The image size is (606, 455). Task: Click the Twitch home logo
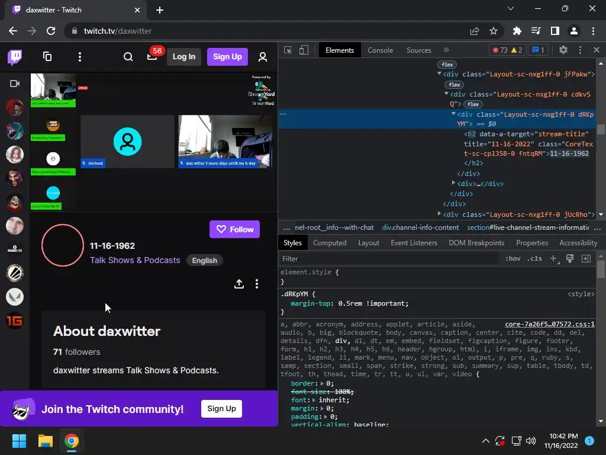[x=15, y=57]
